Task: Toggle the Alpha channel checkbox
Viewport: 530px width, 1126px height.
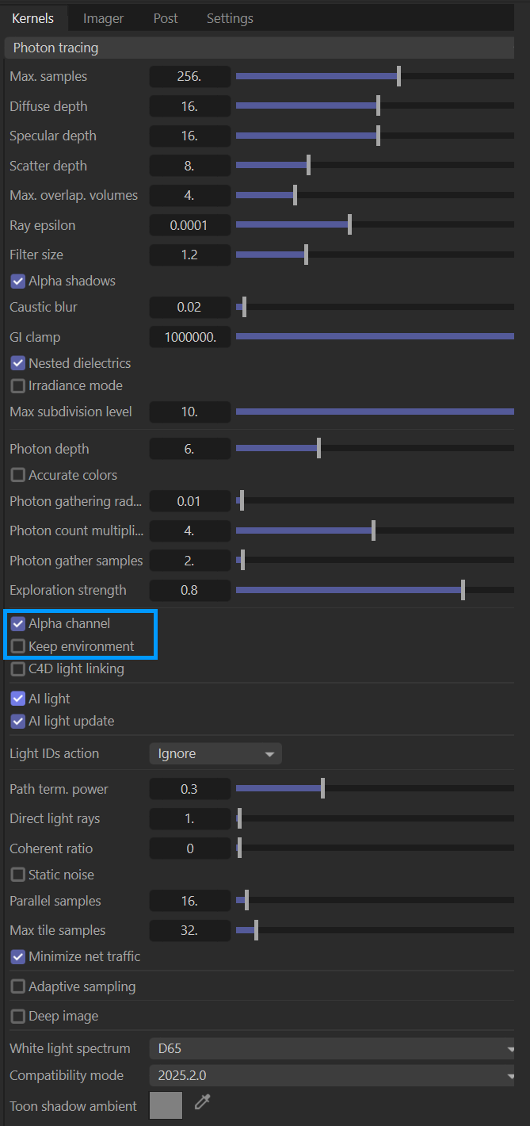Action: (18, 624)
